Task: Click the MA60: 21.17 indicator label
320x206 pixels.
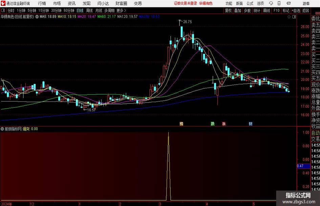Action: [106, 17]
